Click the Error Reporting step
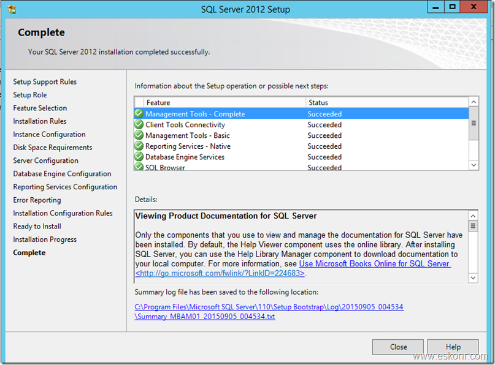 point(37,200)
